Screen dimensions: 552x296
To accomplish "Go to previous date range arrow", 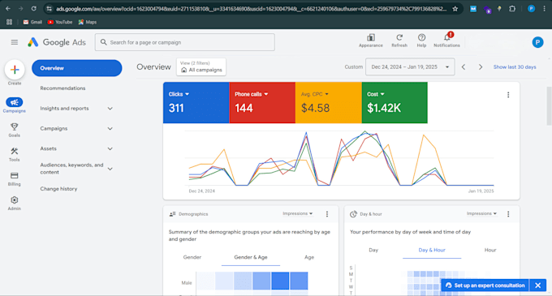I will 464,66.
